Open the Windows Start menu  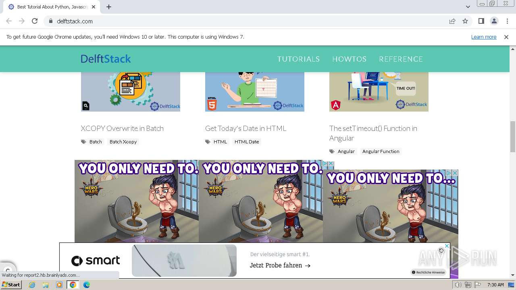click(11, 285)
